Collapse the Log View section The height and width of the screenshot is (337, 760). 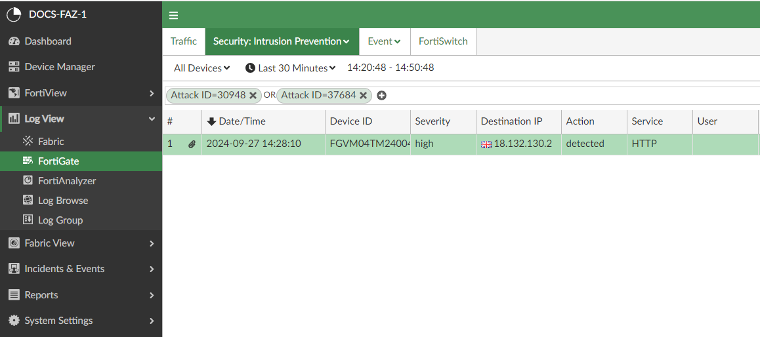152,119
